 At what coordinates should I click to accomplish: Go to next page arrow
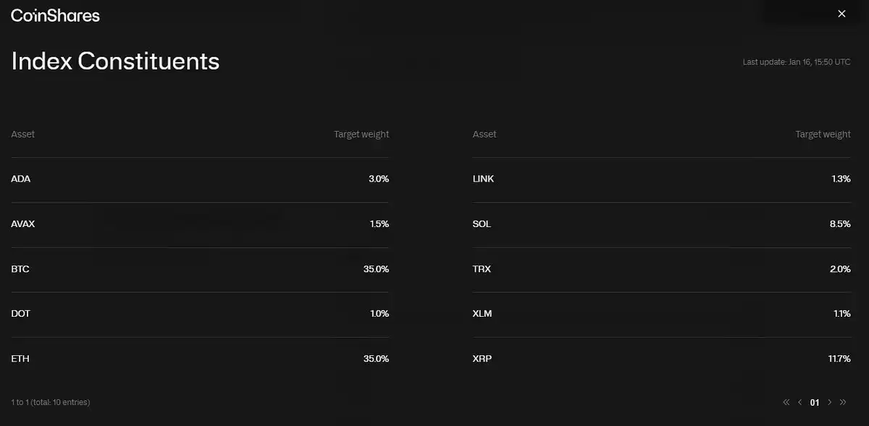(829, 402)
